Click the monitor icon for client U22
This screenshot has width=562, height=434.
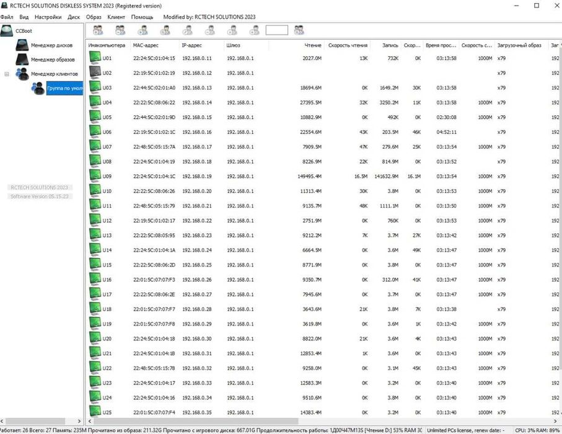[95, 367]
